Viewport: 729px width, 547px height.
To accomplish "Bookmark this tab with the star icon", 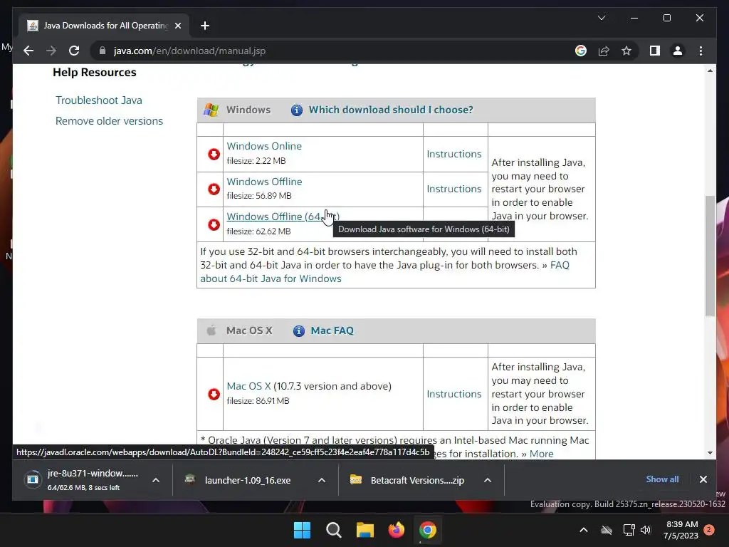I will pos(626,51).
